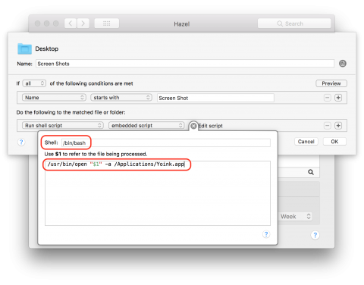This screenshot has height=285, width=364.
Task: Open the Name attribute dropdown
Action: click(54, 98)
